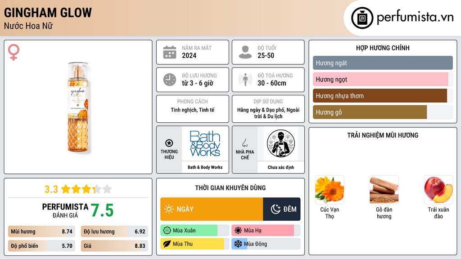Click the person silhouette icon for Độ tuổi
Image resolution: width=461 pixels, height=259 pixels.
click(245, 52)
